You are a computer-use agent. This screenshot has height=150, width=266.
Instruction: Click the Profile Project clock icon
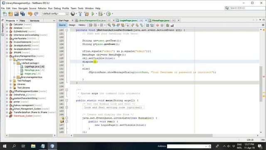pos(108,14)
